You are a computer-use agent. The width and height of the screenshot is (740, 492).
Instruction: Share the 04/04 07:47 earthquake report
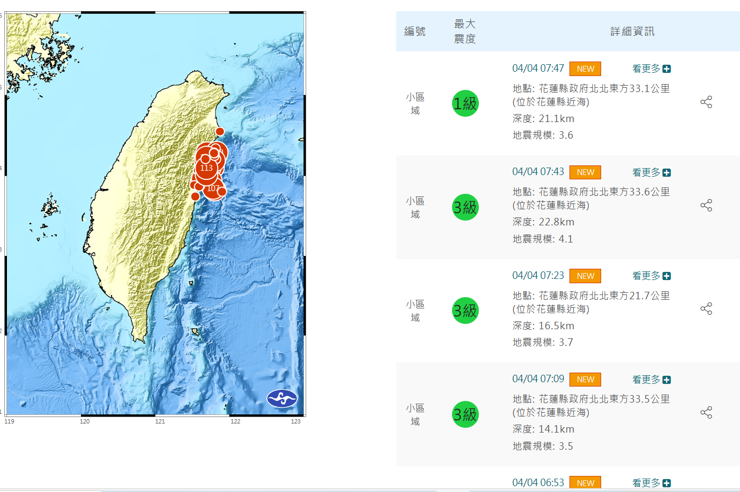point(706,102)
